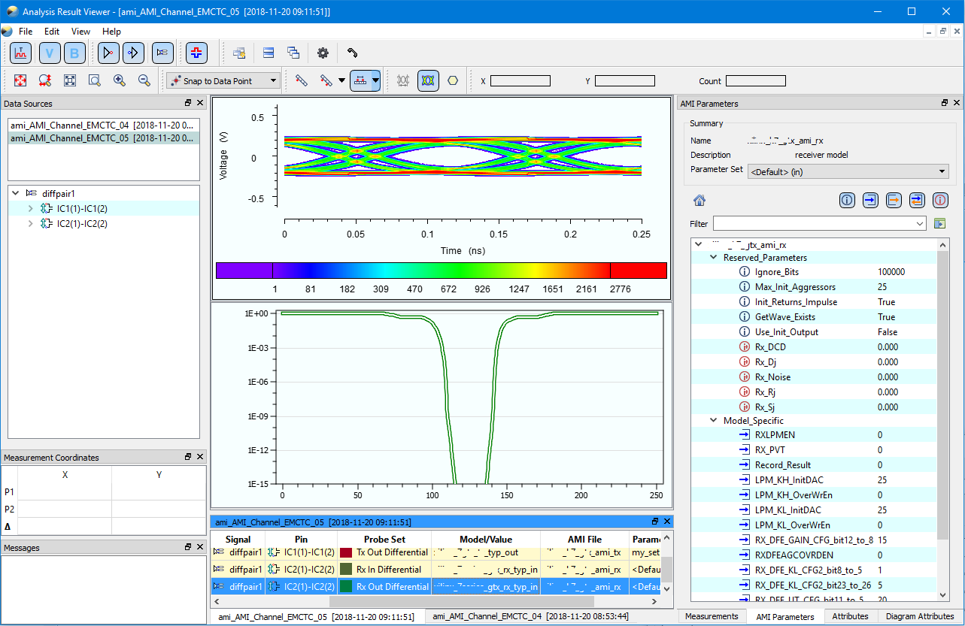
Task: Click the red-blue cross toolbar icon
Action: [x=197, y=53]
